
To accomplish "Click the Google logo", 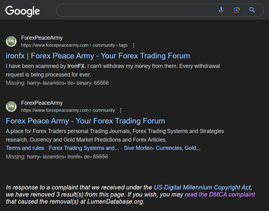I will click(22, 11).
